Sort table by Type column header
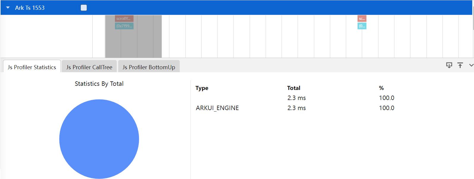 202,88
